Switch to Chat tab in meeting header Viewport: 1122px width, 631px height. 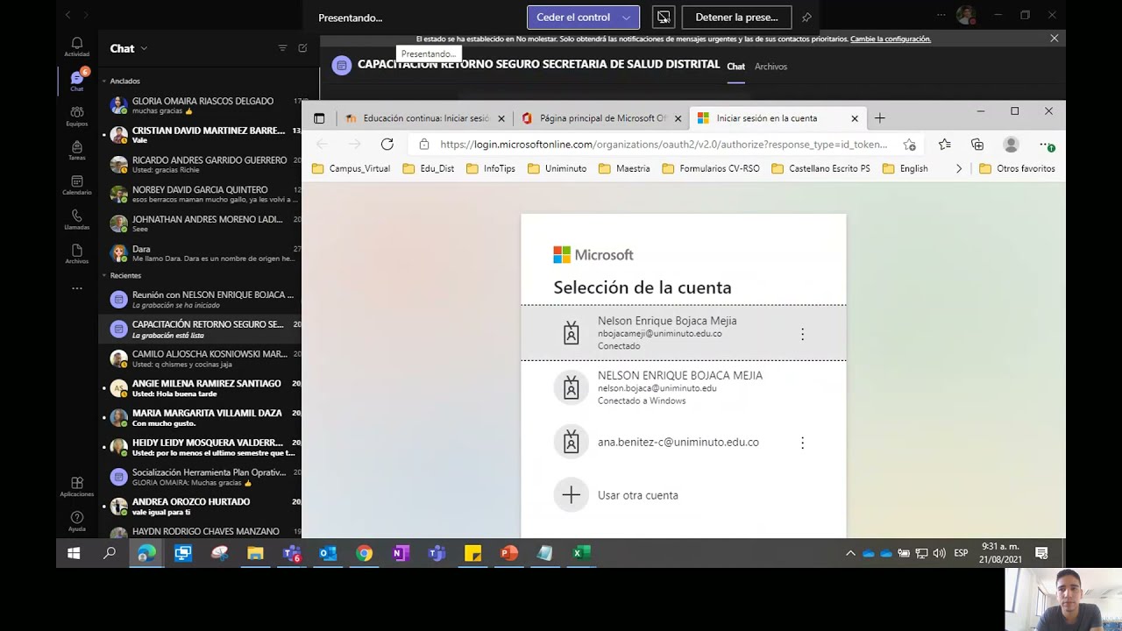(736, 67)
